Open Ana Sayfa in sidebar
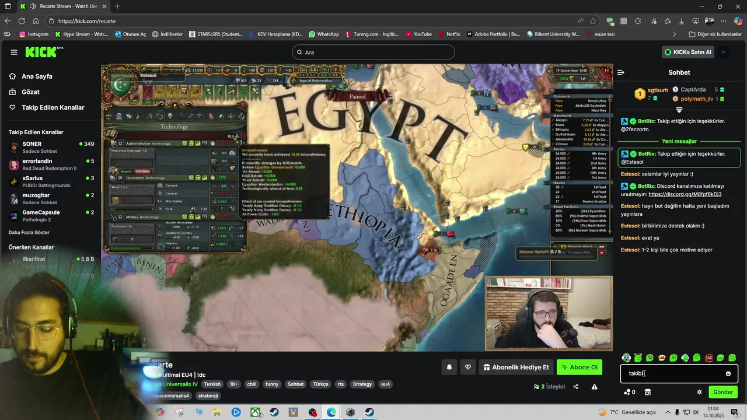The height and width of the screenshot is (420, 747). [31, 76]
